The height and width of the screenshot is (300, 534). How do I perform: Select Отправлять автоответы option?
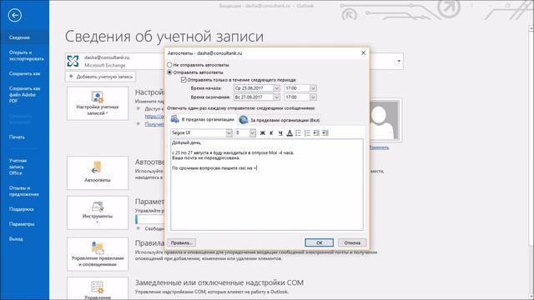click(169, 72)
